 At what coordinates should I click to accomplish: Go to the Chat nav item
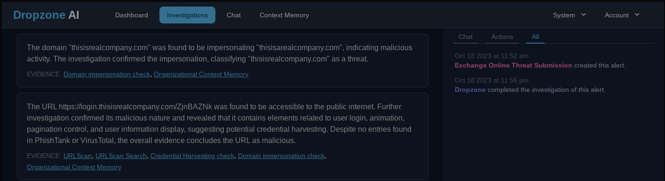tap(234, 15)
